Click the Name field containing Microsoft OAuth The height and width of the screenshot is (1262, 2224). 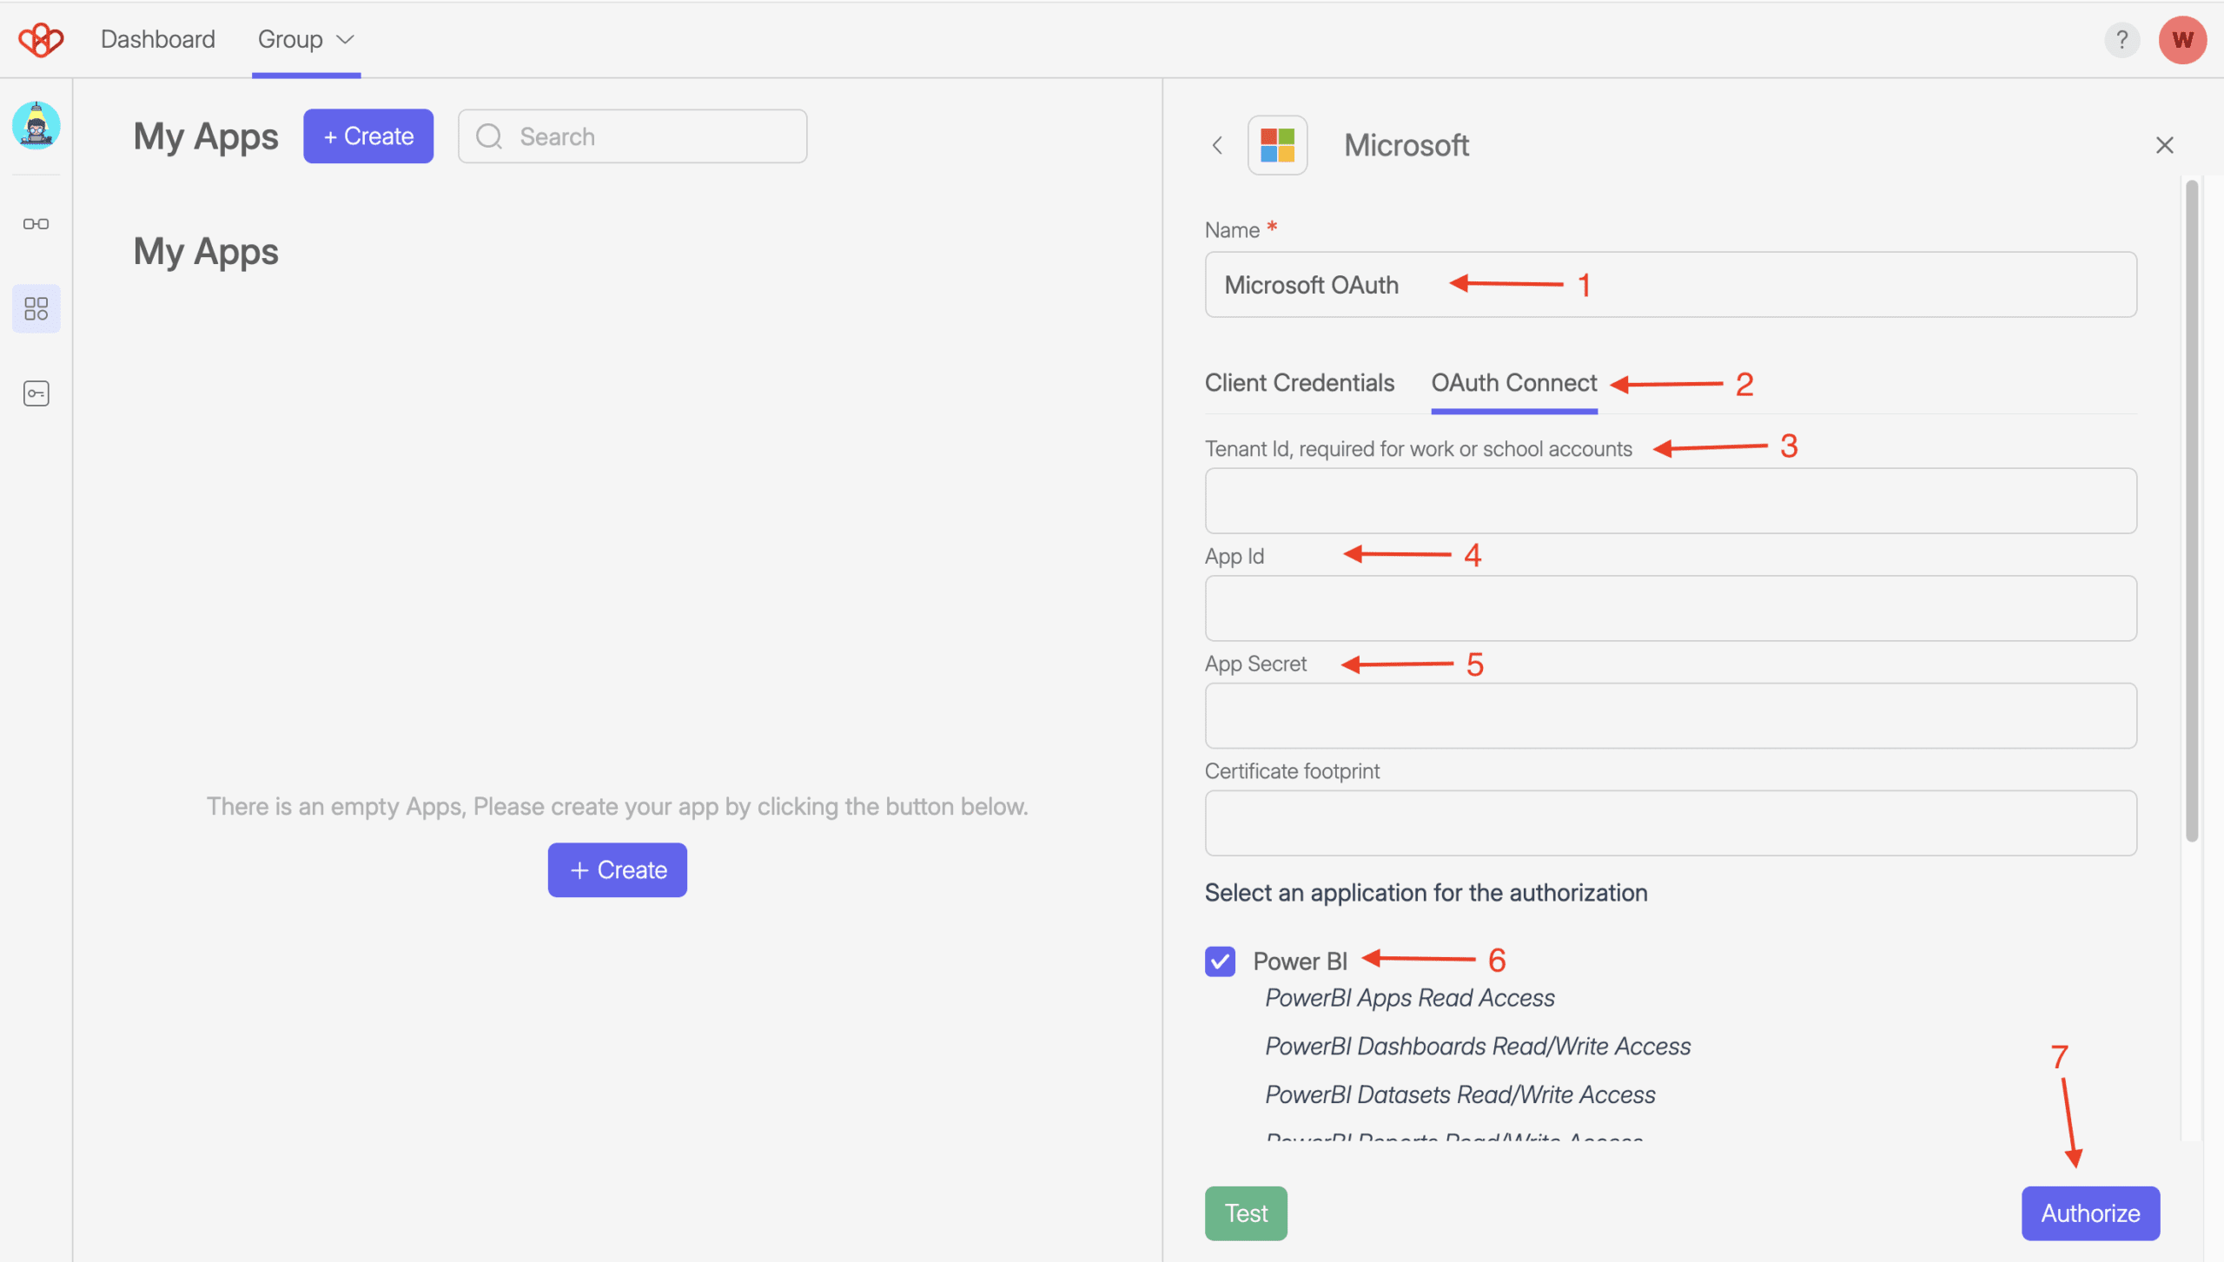[x=1671, y=285]
